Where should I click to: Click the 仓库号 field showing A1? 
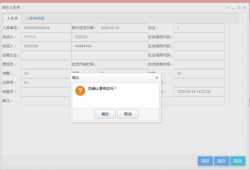[x=46, y=83]
